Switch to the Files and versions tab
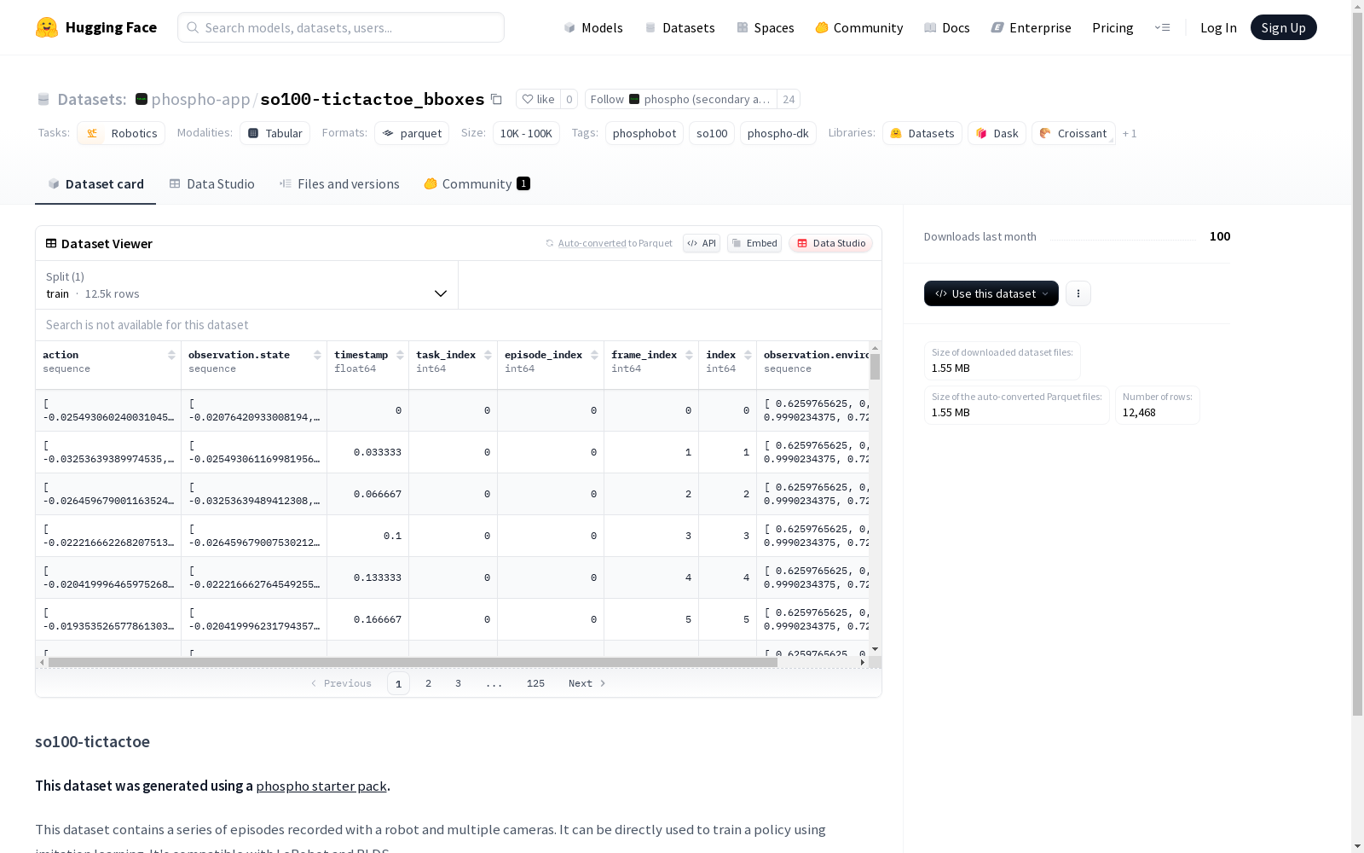1364x853 pixels. (339, 183)
